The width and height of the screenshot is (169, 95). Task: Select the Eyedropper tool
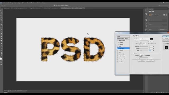1,22
